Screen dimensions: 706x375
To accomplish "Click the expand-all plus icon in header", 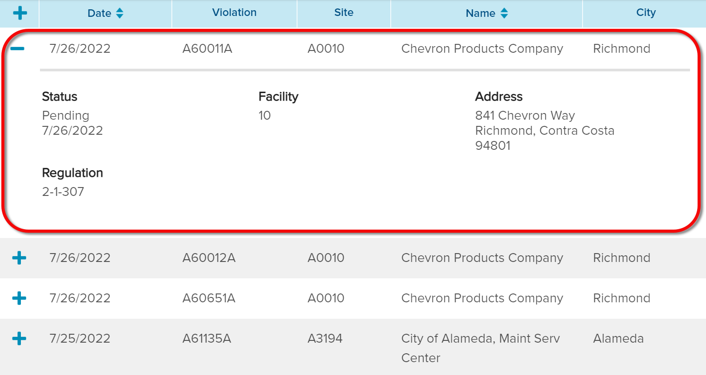I will pos(20,13).
